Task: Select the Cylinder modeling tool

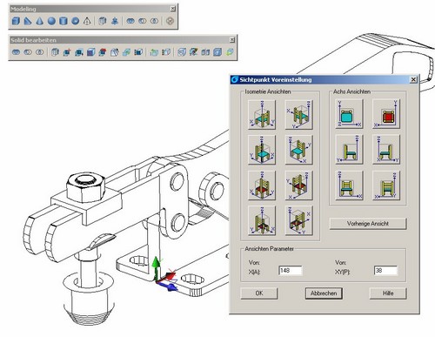Action: pyautogui.click(x=64, y=21)
